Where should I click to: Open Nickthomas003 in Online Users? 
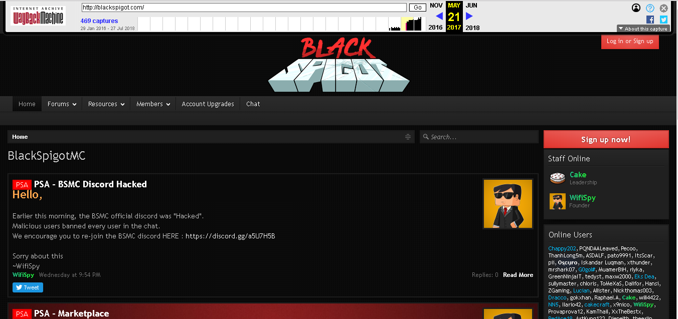tap(631, 290)
